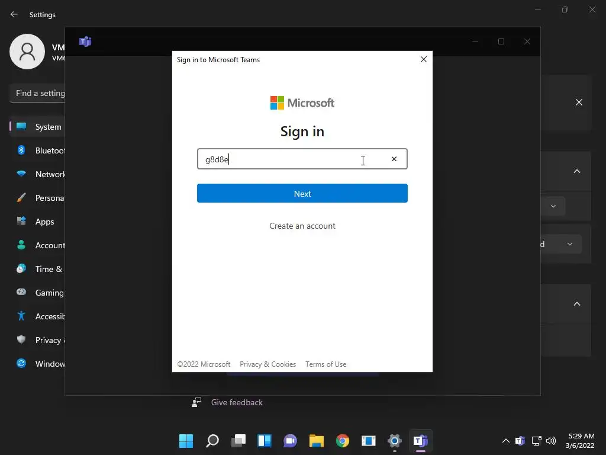This screenshot has height=455, width=606.
Task: Close the Sign in to Microsoft Teams dialog
Action: 424,59
